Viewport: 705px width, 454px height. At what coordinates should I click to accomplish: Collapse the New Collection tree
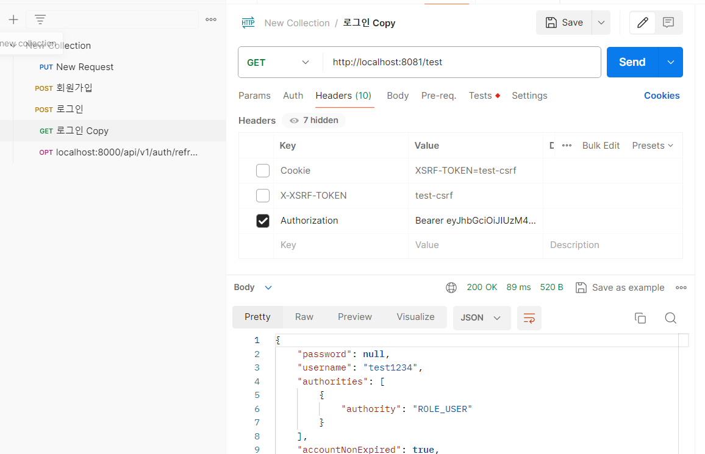coord(13,45)
